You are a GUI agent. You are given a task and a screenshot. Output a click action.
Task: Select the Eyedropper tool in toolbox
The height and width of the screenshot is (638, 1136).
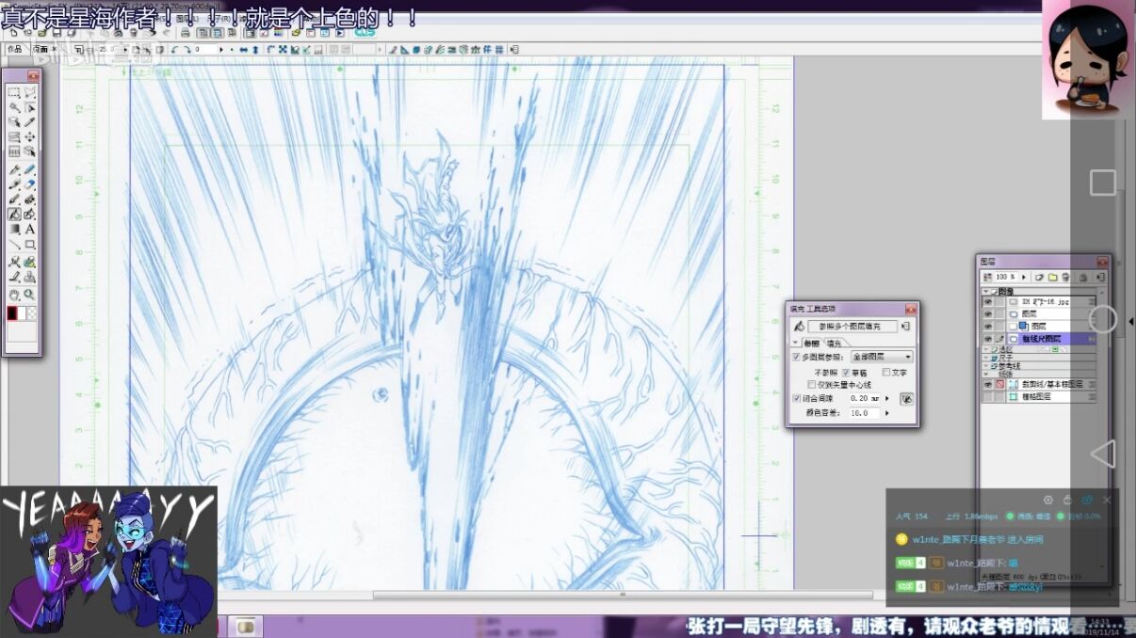tap(30, 121)
